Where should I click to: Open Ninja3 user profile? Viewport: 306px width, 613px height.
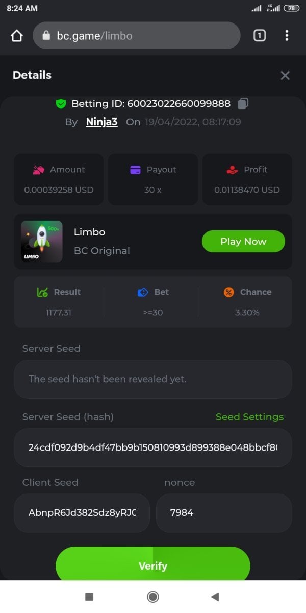pyautogui.click(x=101, y=122)
